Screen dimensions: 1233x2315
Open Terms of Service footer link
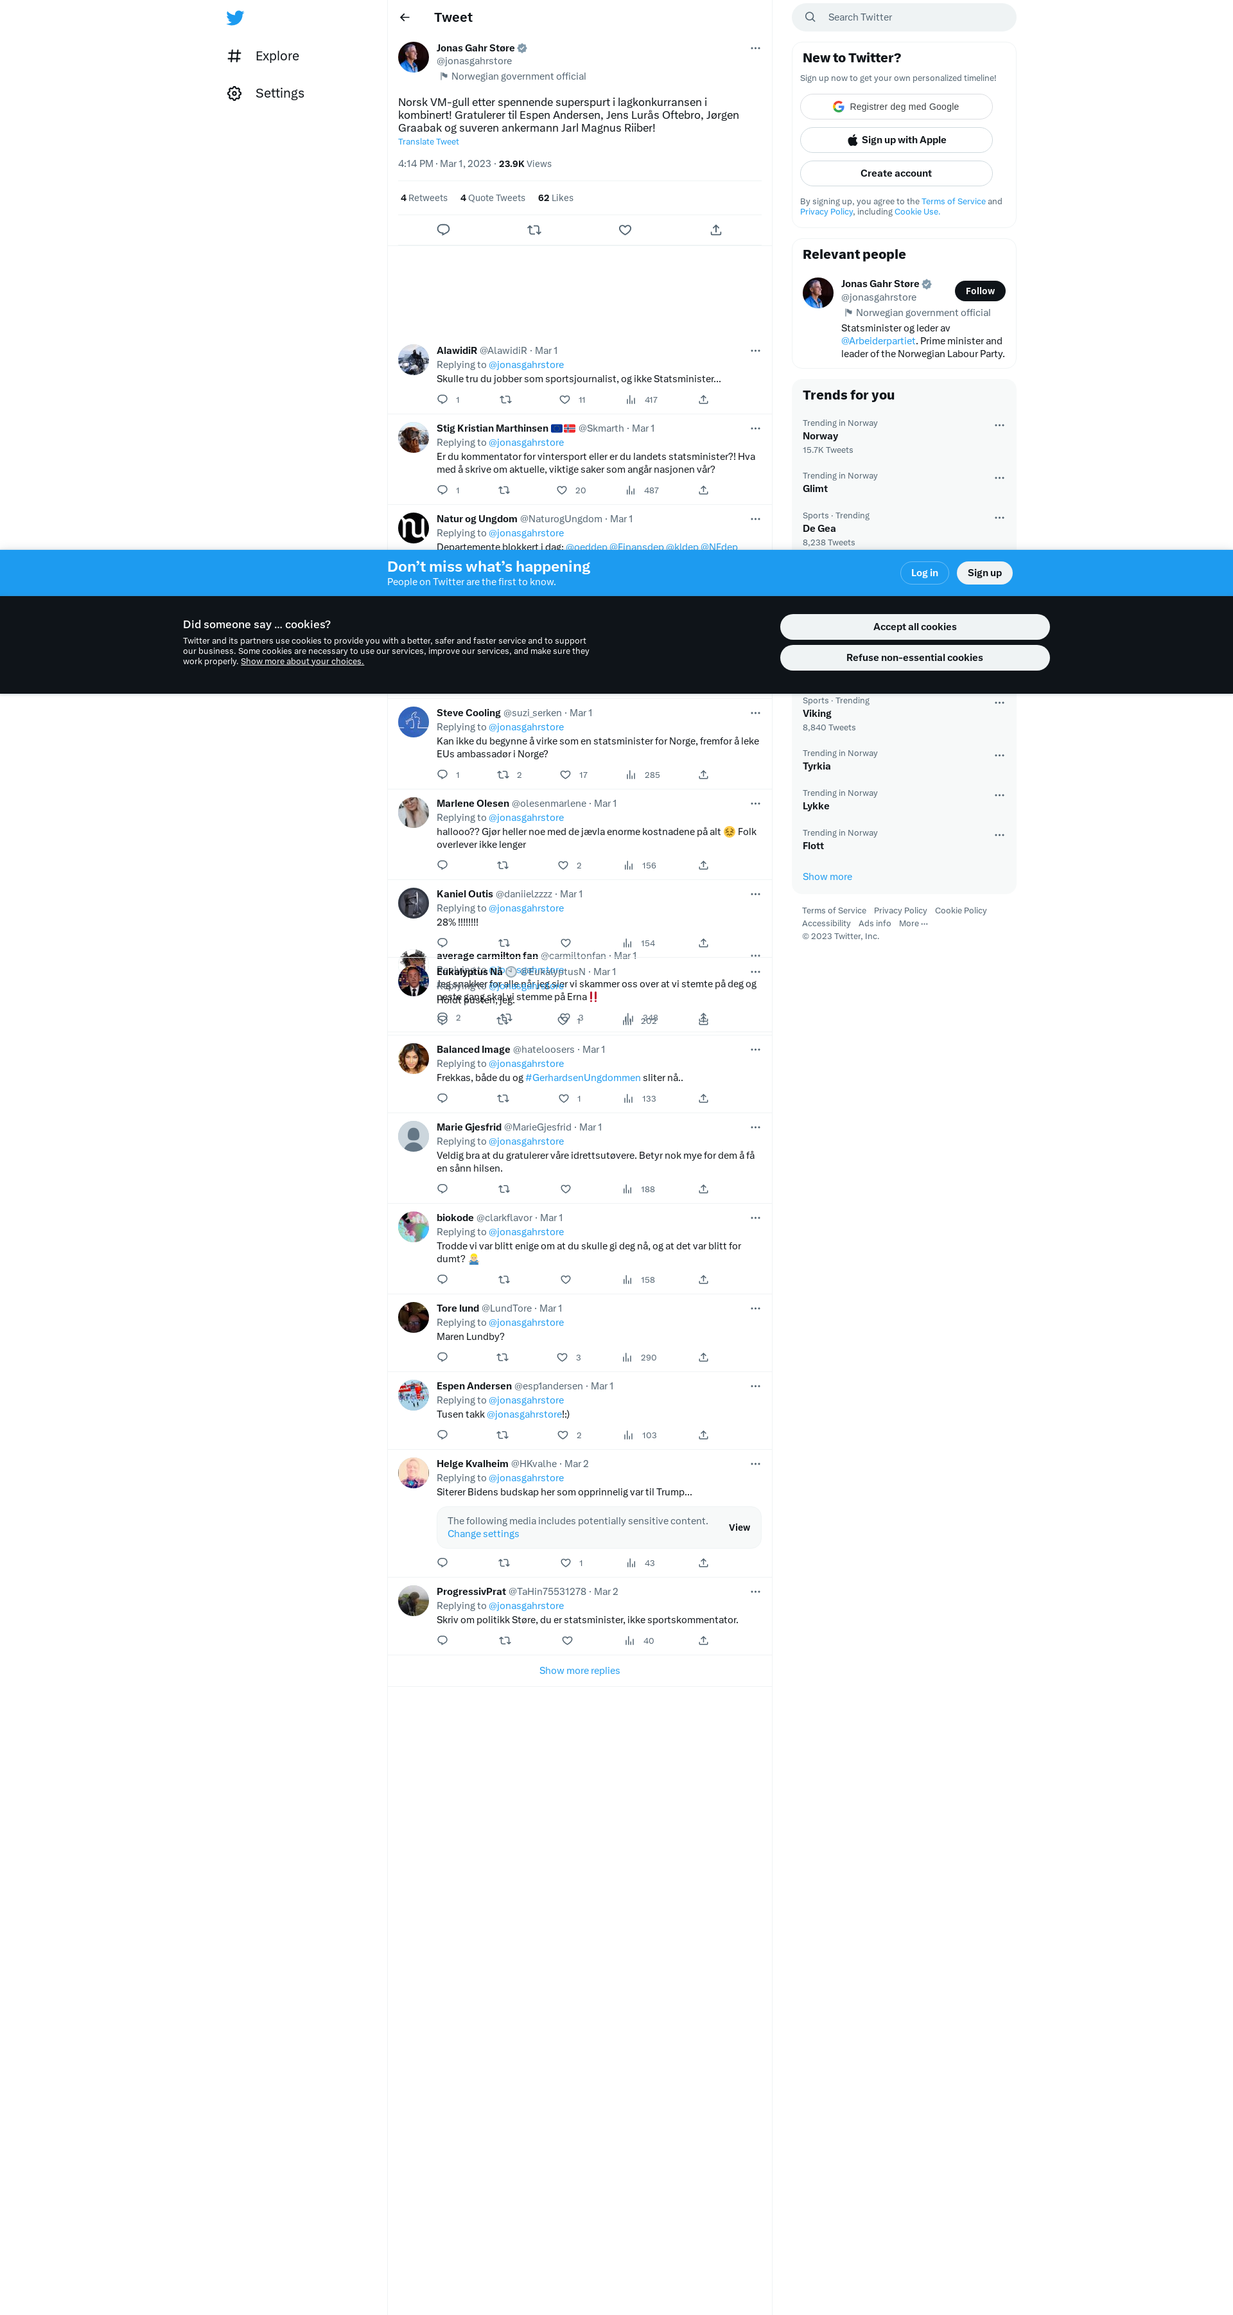(834, 911)
